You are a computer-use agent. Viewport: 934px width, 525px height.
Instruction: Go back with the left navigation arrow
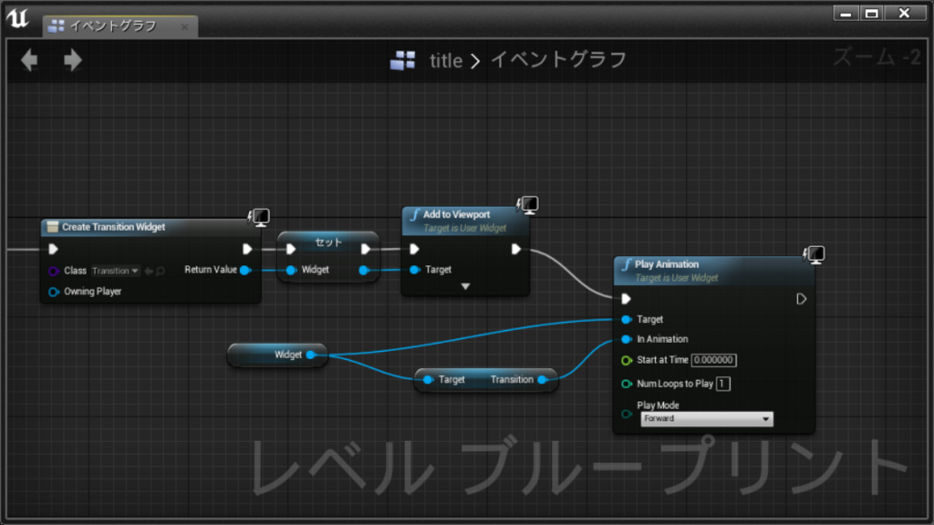[29, 59]
